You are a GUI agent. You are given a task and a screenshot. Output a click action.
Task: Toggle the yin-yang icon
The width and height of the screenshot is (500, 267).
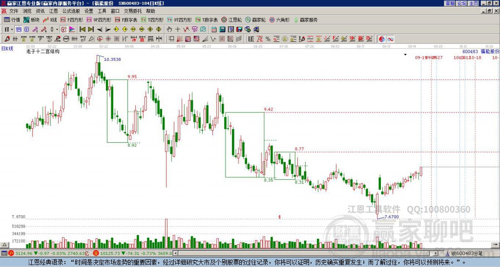point(382,39)
